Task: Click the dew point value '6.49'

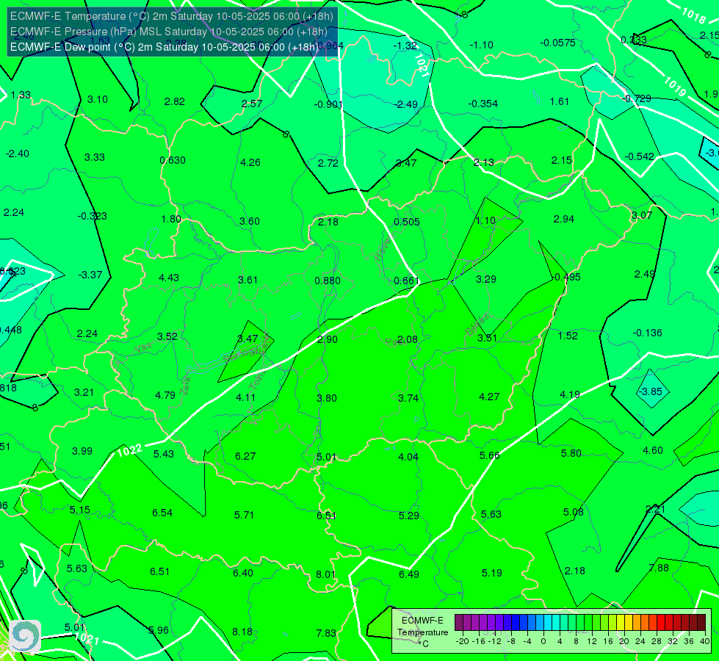Action: pyautogui.click(x=408, y=574)
